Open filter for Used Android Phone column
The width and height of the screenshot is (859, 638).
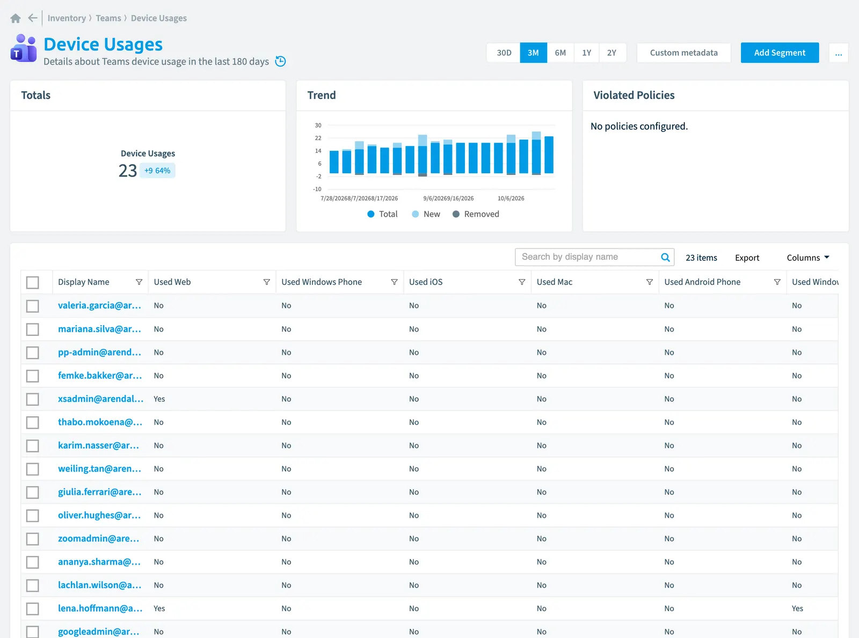tap(777, 282)
